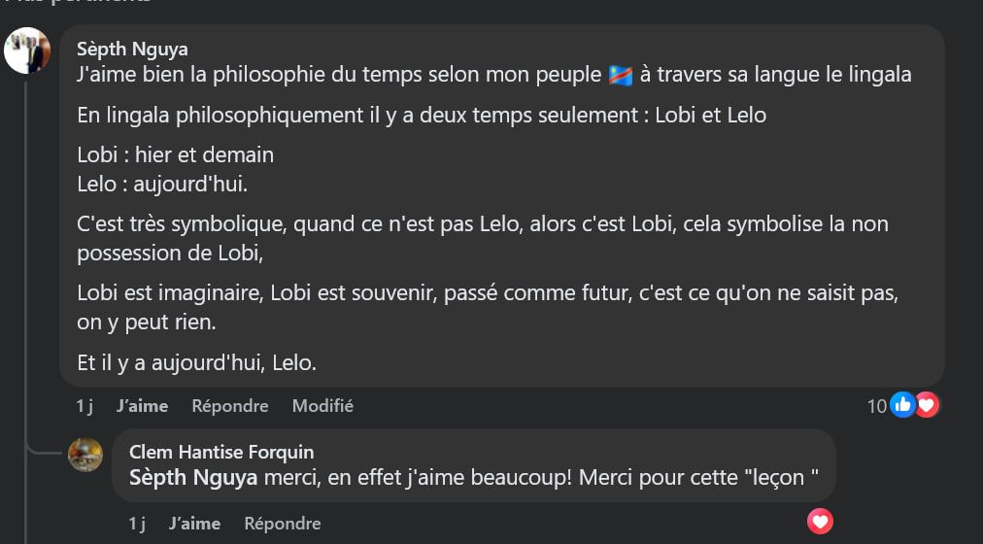Open Sèpth Nguya's profile from the author name
This screenshot has width=983, height=544.
click(x=132, y=50)
